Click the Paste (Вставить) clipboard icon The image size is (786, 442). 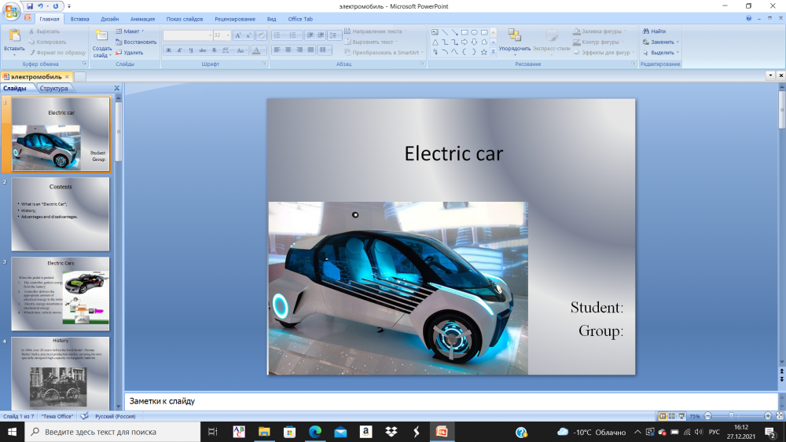(x=14, y=36)
